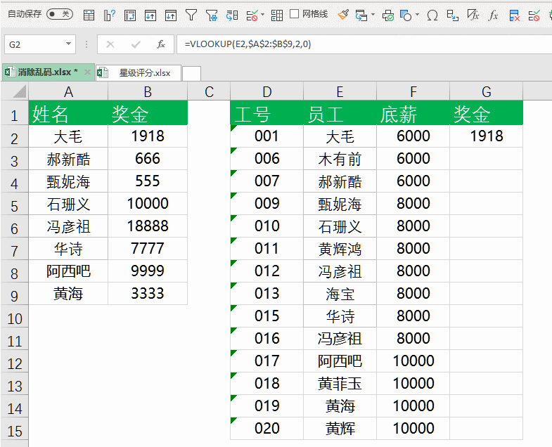The image size is (552, 447).
Task: Insert a symbol with the Omega icon
Action: pos(432,15)
